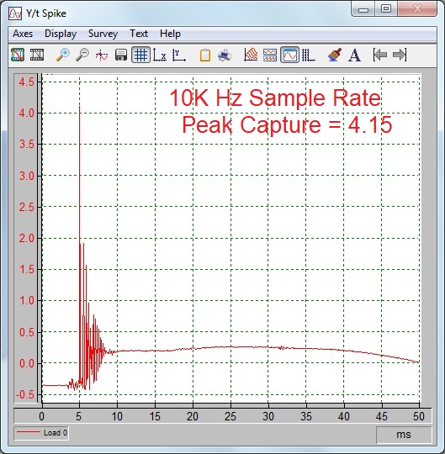
Task: Switch to waterfall display icon
Action: point(251,55)
